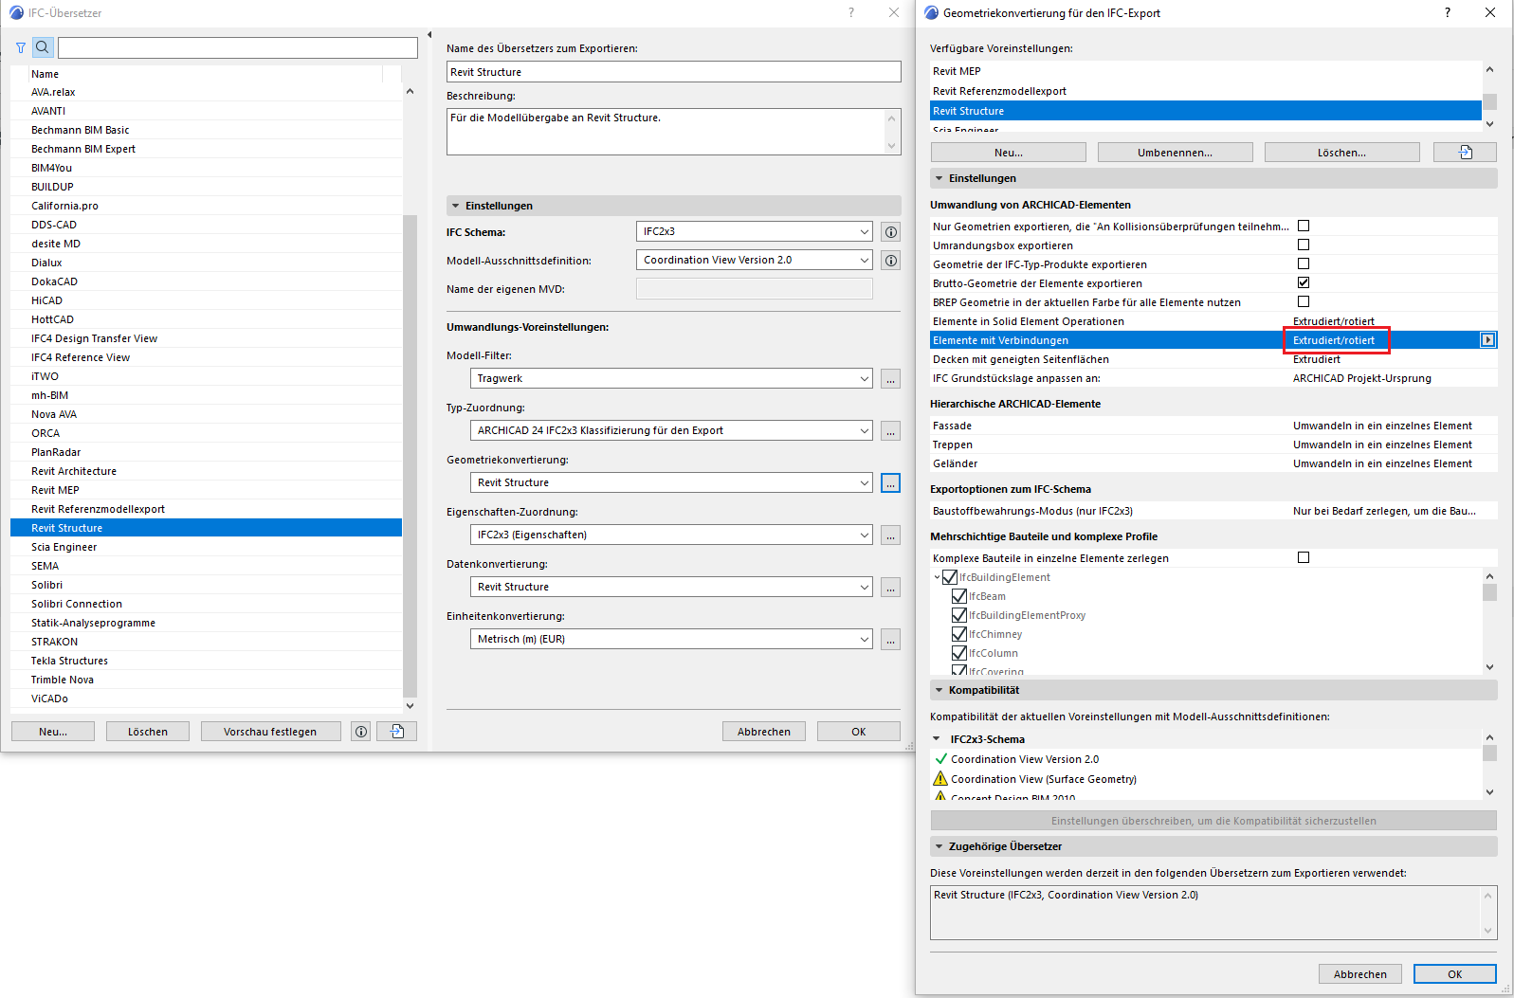Image resolution: width=1514 pixels, height=998 pixels.
Task: Toggle Brutto-Geometrie der Elemente exportieren checkbox
Action: [x=1304, y=282]
